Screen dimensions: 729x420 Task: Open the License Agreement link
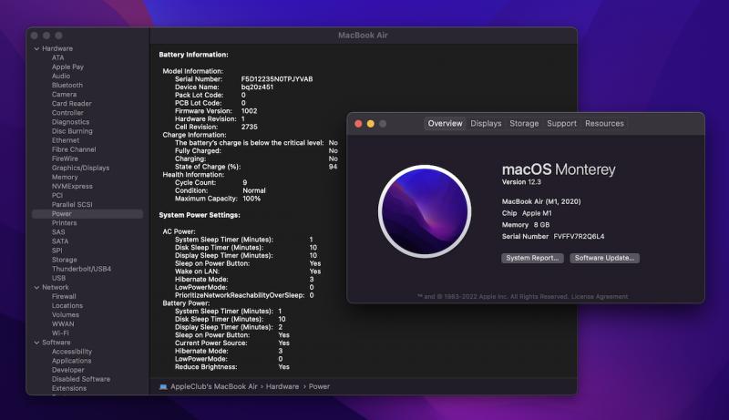[600, 296]
